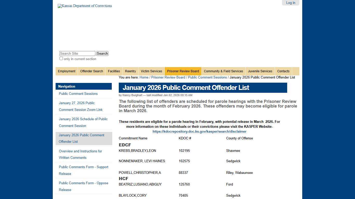Open the Contacts tab
355x199 pixels.
[283, 71]
